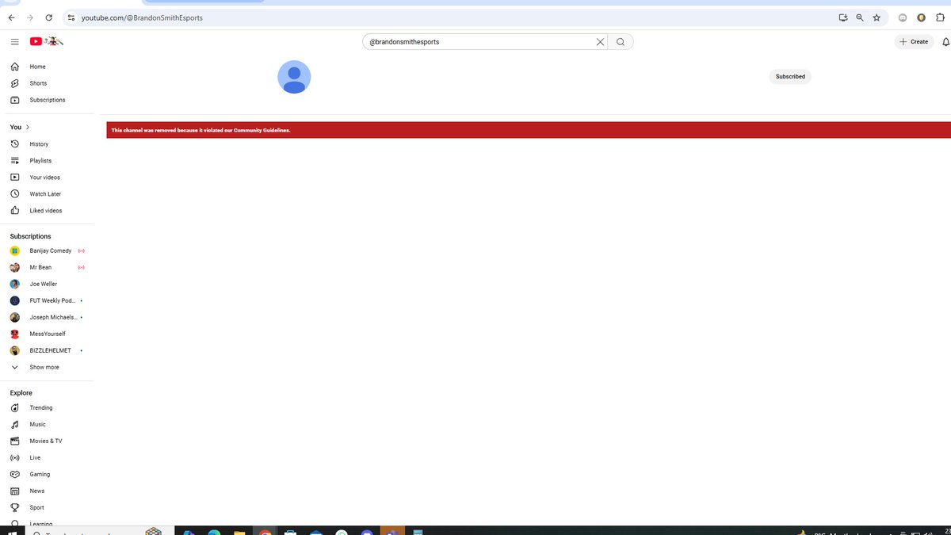Click the yellow round extension icon
The height and width of the screenshot is (535, 951).
921,17
